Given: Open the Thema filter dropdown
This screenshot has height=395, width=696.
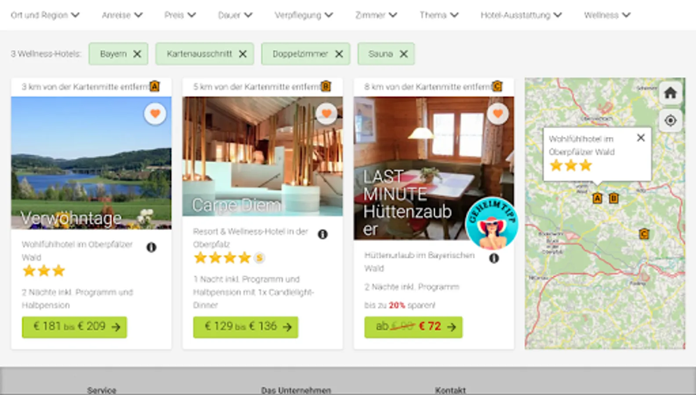Looking at the screenshot, I should click(x=439, y=15).
